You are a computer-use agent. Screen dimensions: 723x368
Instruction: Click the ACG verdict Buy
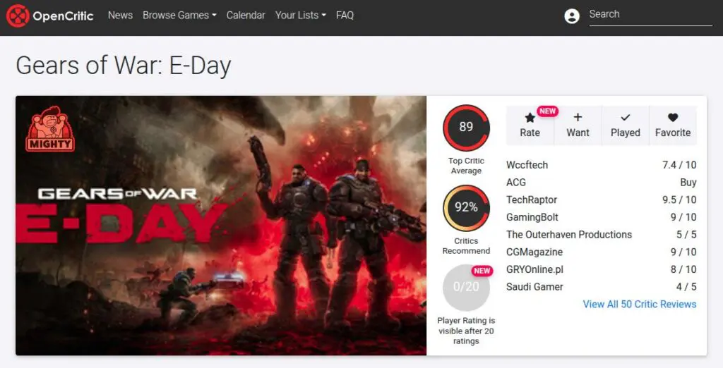(x=688, y=183)
